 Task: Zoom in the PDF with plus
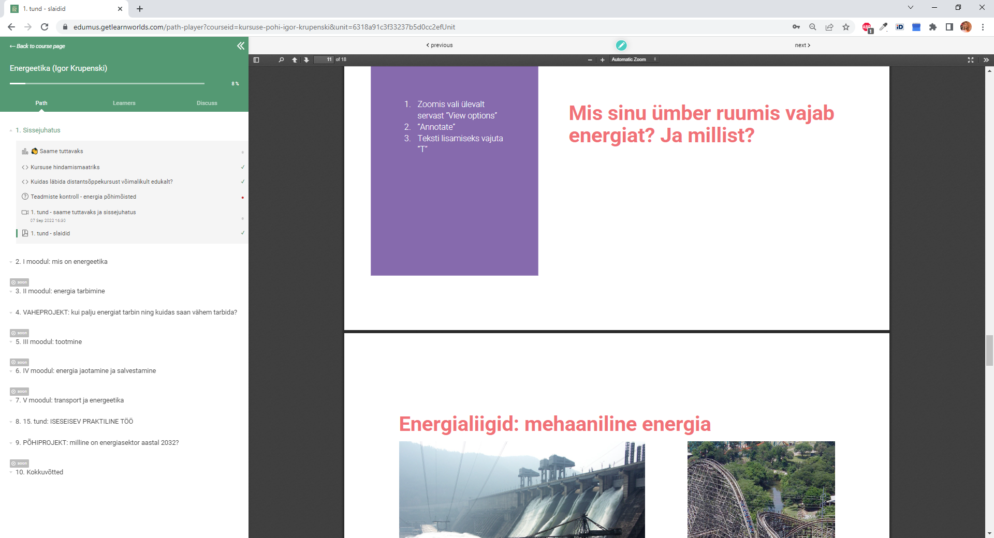(602, 60)
